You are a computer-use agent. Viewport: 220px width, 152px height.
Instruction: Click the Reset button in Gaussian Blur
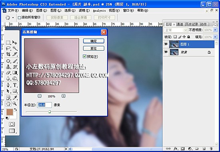pyautogui.click(x=94, y=48)
